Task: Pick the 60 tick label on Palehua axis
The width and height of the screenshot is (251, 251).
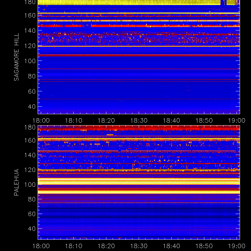Action: pos(32,214)
